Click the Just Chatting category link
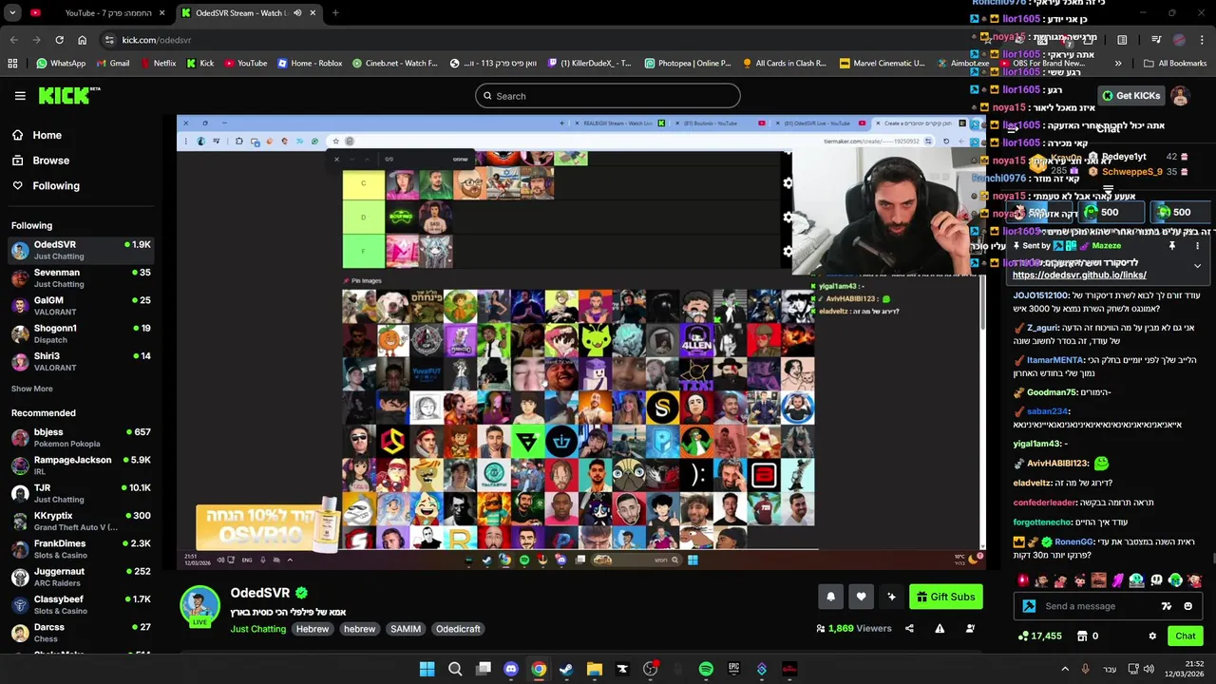The height and width of the screenshot is (684, 1216). pos(257,629)
